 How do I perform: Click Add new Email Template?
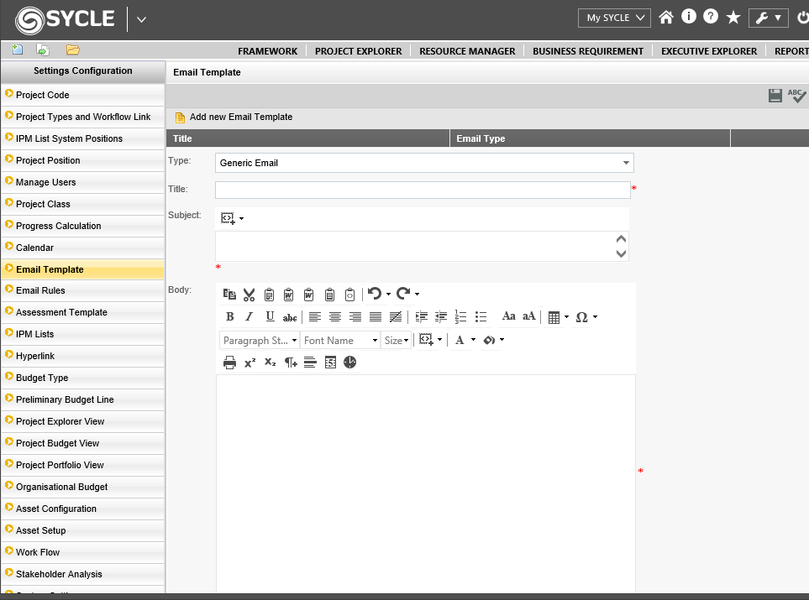240,117
